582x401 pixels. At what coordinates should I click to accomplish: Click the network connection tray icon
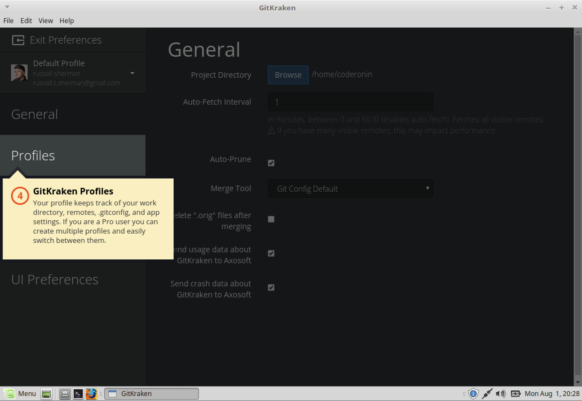point(487,394)
